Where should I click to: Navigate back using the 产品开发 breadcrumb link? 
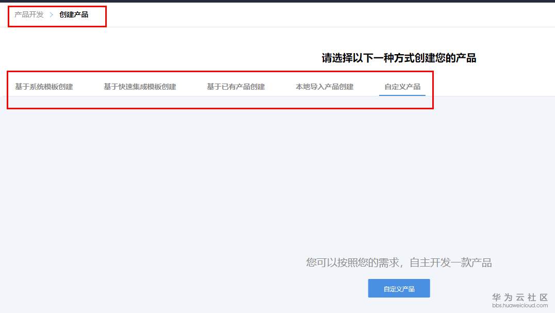[x=28, y=15]
